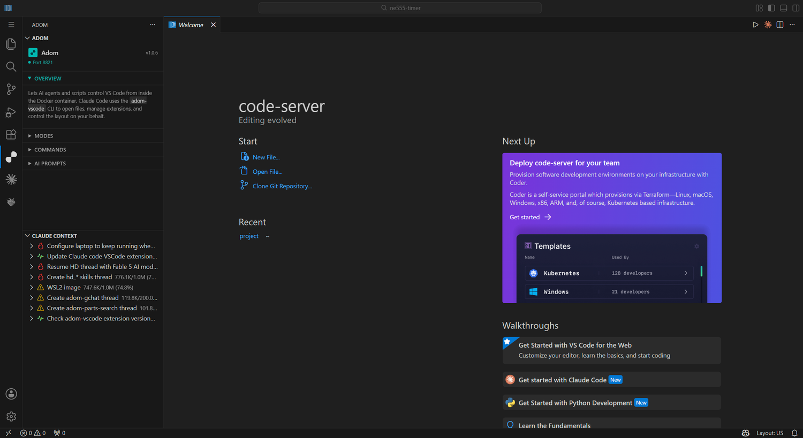Select Resume HD thread with Fable 5
Image resolution: width=803 pixels, height=438 pixels.
pos(93,266)
